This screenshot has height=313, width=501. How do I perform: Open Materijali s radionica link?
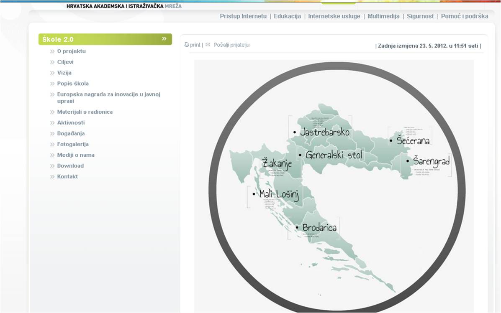point(85,112)
